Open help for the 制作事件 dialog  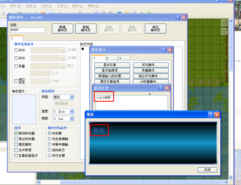(177, 18)
